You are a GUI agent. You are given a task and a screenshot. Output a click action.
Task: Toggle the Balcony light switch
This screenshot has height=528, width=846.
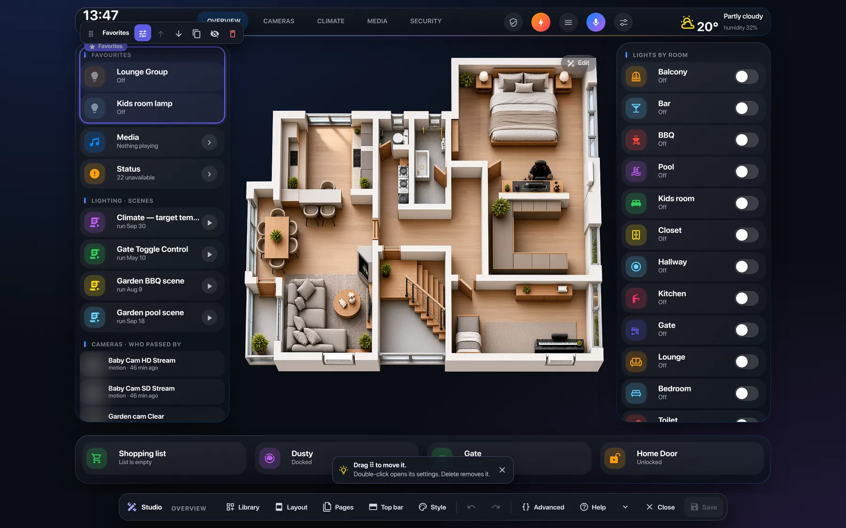(x=746, y=77)
